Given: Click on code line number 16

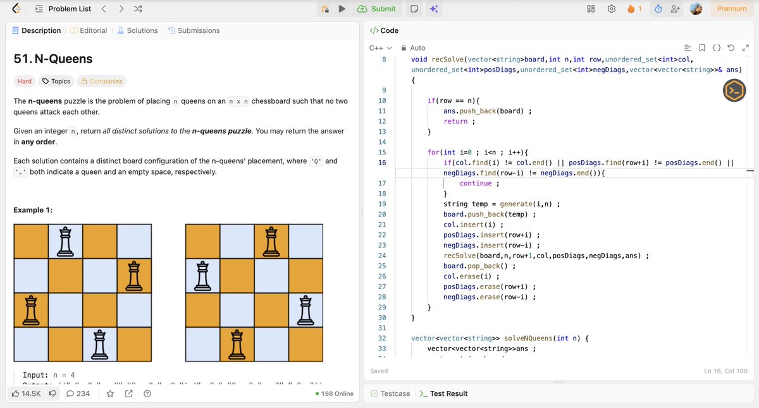Looking at the screenshot, I should (382, 163).
